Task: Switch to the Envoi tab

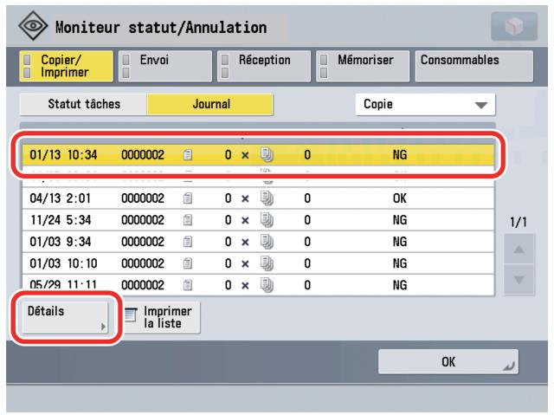Action: pos(165,67)
